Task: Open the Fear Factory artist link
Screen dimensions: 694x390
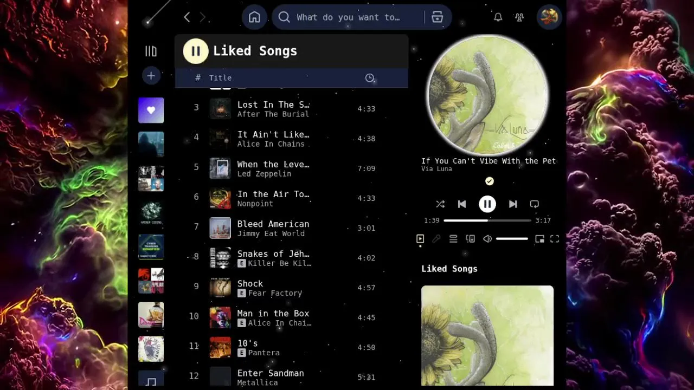Action: point(275,293)
